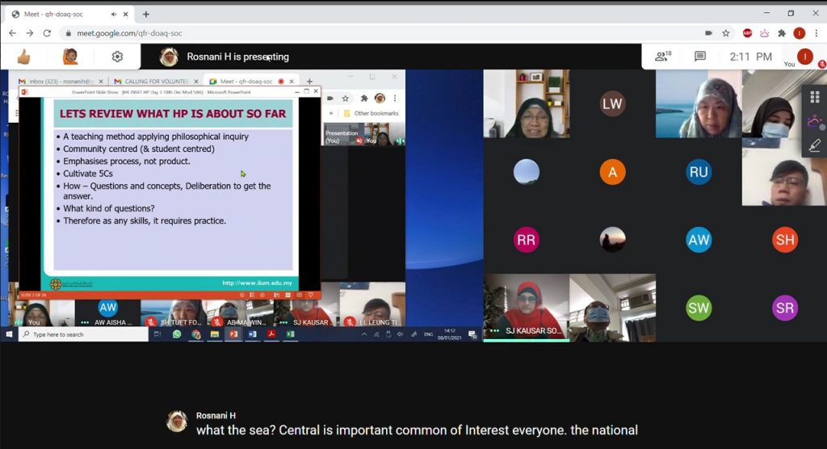Expand the bookmarks overflow chevron in shared browser

pyautogui.click(x=331, y=113)
